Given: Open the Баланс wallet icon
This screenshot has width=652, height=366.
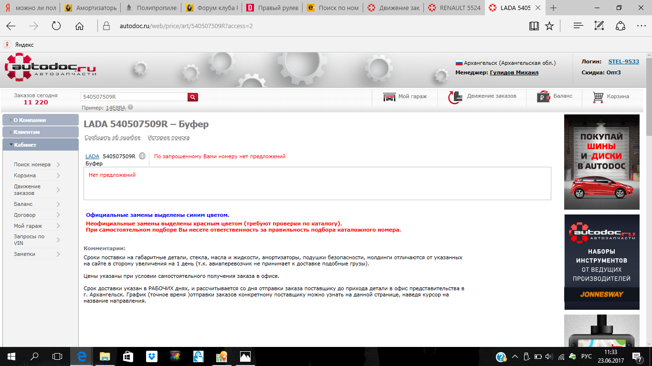Looking at the screenshot, I should (544, 97).
